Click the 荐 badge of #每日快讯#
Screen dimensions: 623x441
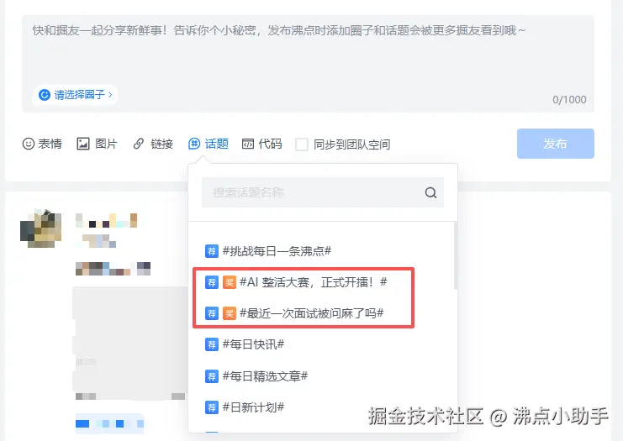[x=212, y=344]
